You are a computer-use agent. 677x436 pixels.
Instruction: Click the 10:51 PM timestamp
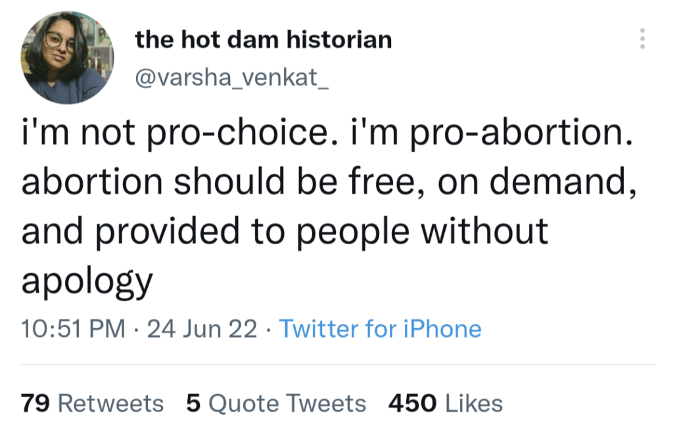[73, 328]
